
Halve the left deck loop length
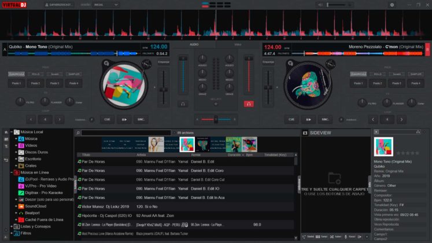(31, 119)
